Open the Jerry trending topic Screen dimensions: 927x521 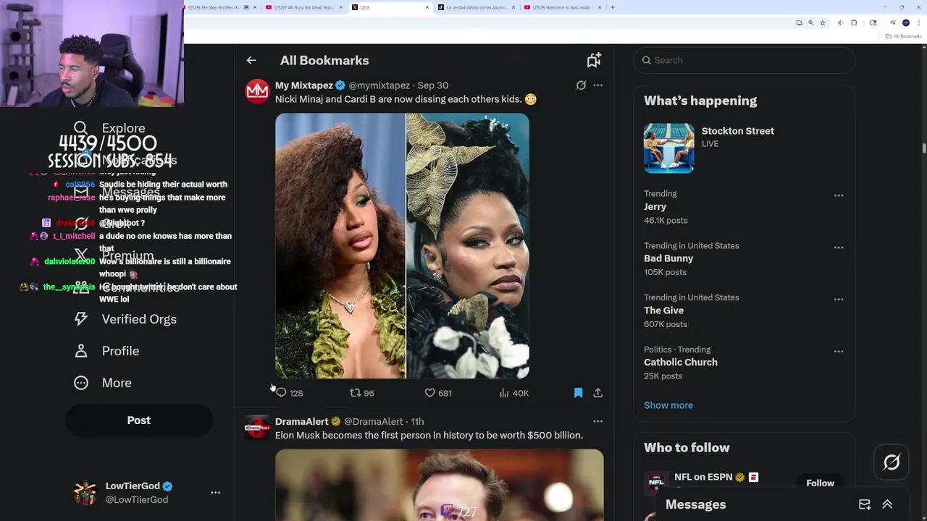point(655,207)
